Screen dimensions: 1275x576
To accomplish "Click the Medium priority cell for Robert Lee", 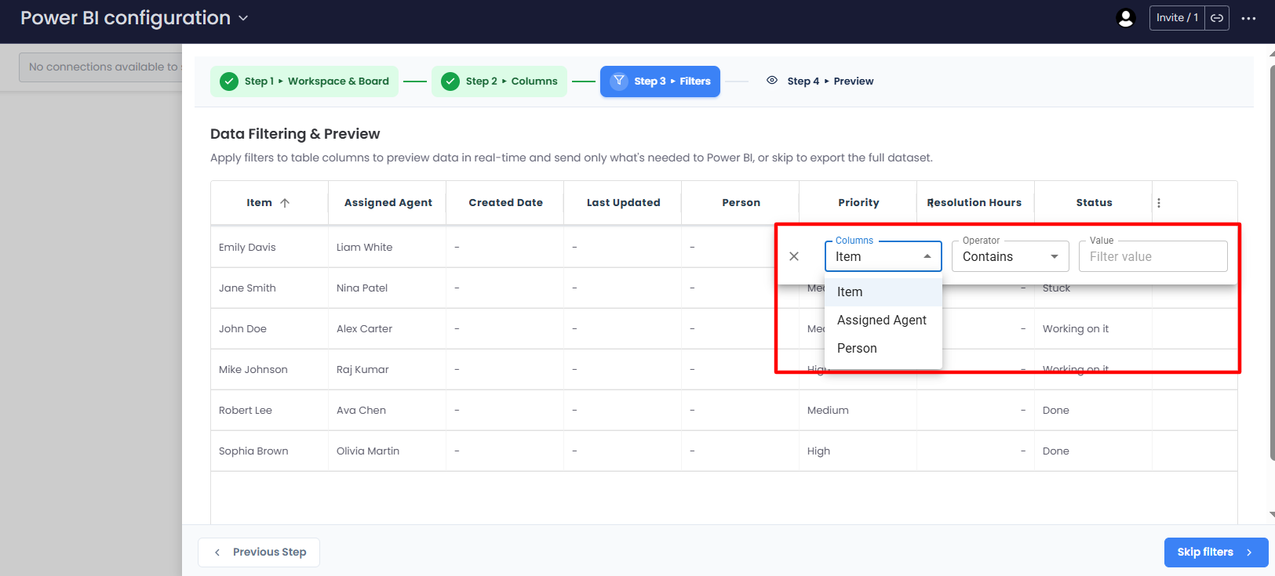I will [858, 411].
